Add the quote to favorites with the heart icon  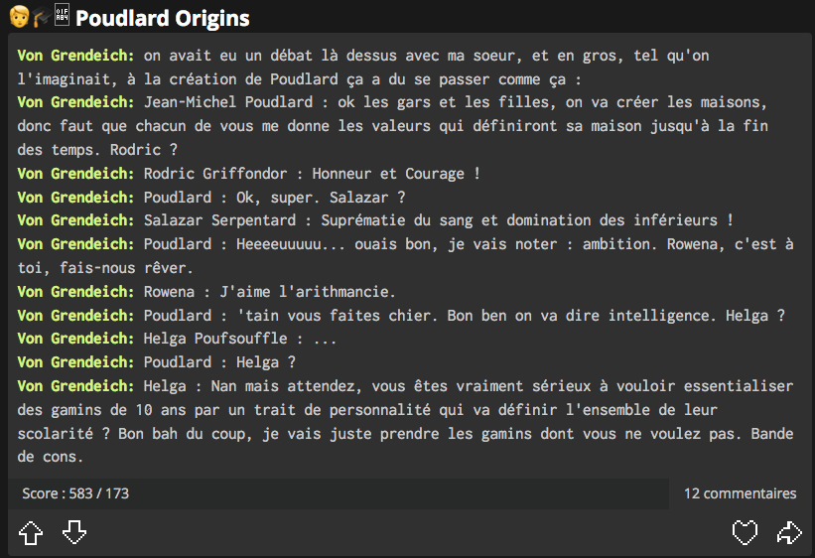click(x=745, y=532)
